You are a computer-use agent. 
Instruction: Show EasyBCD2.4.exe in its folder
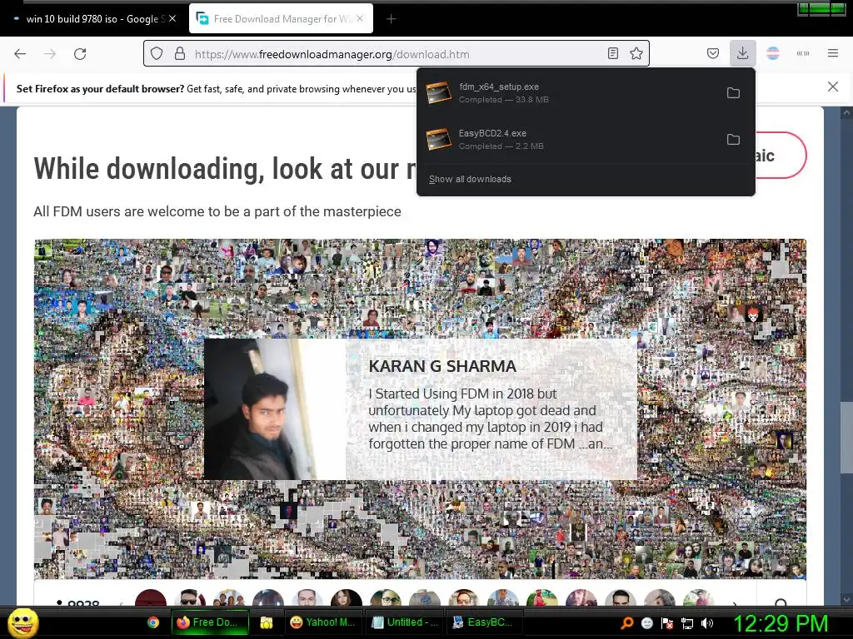pyautogui.click(x=733, y=140)
